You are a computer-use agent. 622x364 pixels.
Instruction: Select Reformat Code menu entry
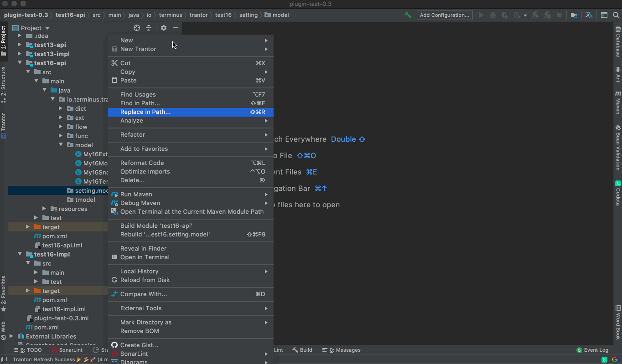point(191,163)
